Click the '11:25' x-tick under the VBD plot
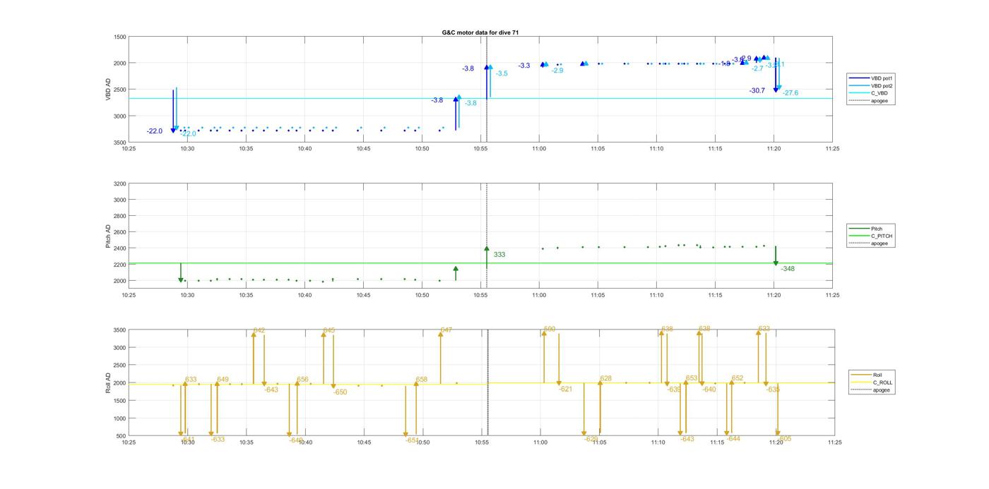This screenshot has height=489, width=989. click(x=832, y=149)
